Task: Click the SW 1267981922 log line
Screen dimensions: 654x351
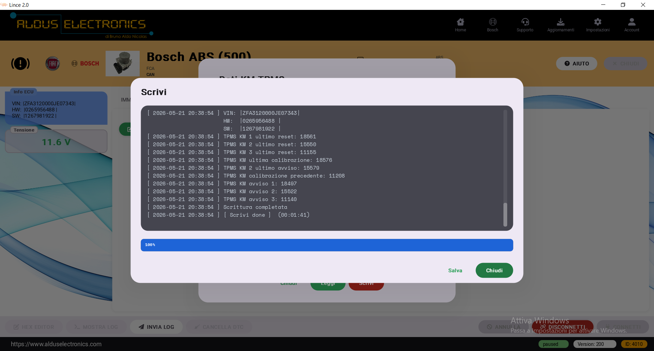Action: 252,129
